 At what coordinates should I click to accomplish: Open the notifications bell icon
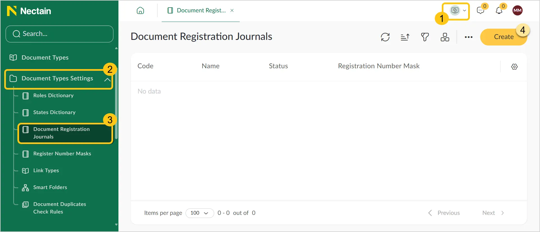tap(499, 10)
